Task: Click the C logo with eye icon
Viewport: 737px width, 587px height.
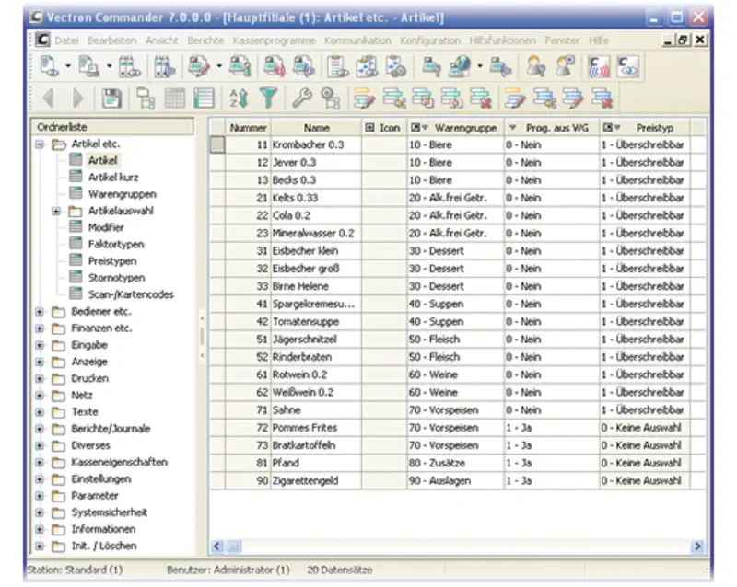Action: click(x=628, y=66)
